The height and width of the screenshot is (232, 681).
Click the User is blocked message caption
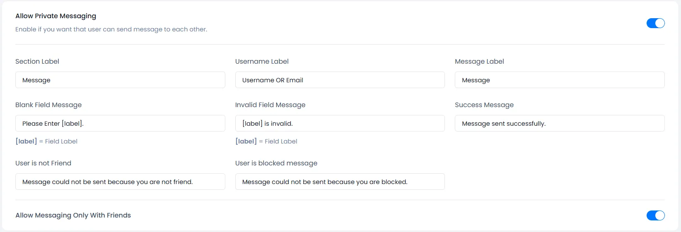pos(276,163)
